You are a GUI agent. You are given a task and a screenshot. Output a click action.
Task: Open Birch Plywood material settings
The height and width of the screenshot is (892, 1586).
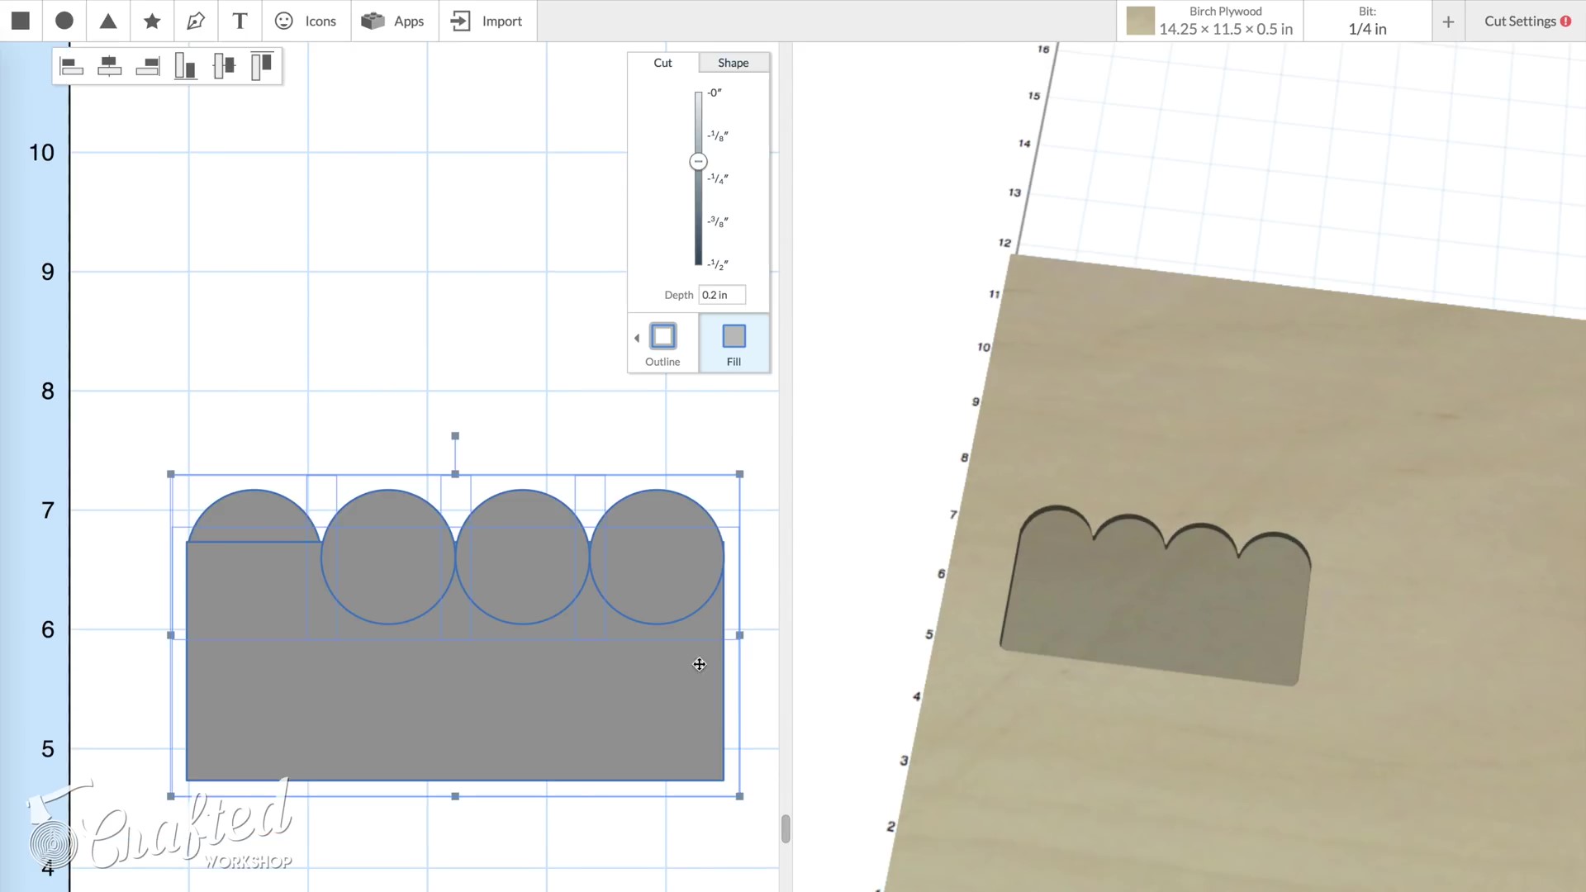[x=1210, y=21]
